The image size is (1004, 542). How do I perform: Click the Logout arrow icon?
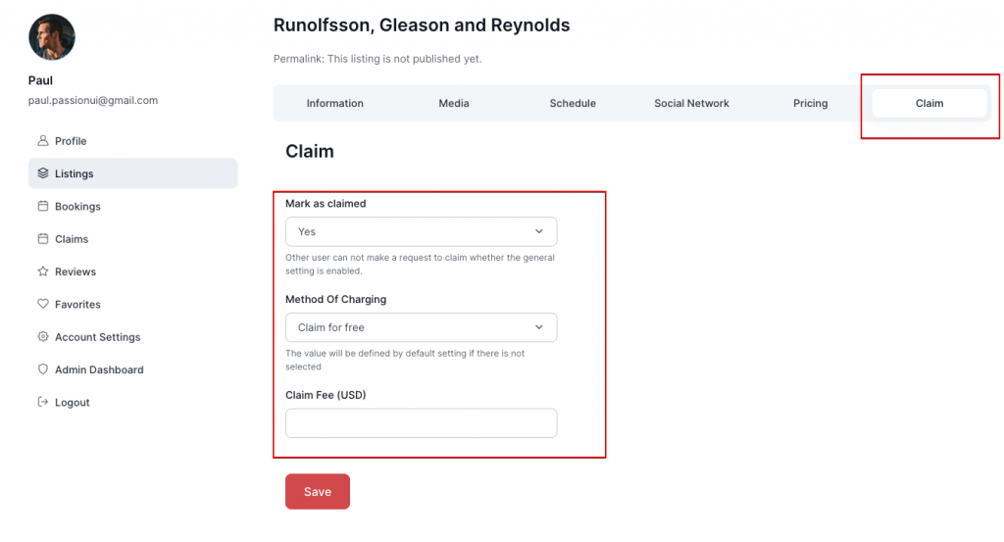click(x=43, y=402)
